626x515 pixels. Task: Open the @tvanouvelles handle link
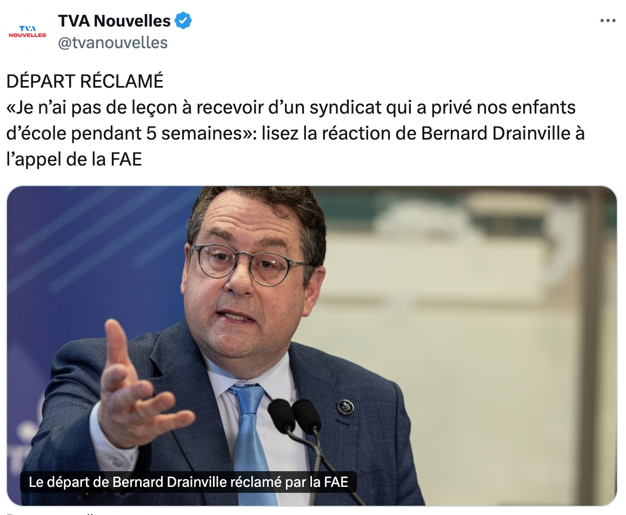point(113,43)
